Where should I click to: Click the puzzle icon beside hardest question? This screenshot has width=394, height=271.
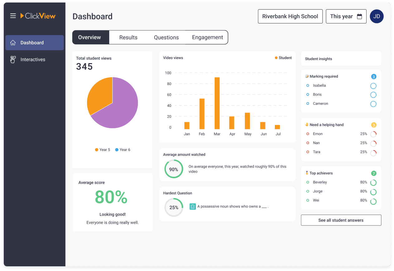[192, 207]
